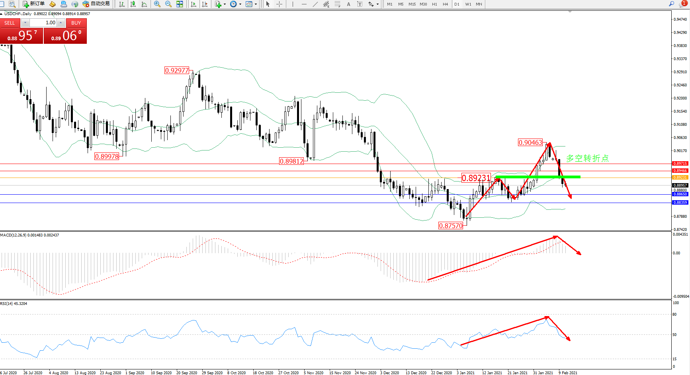Tile chart windows with the grid icon

[x=180, y=4]
